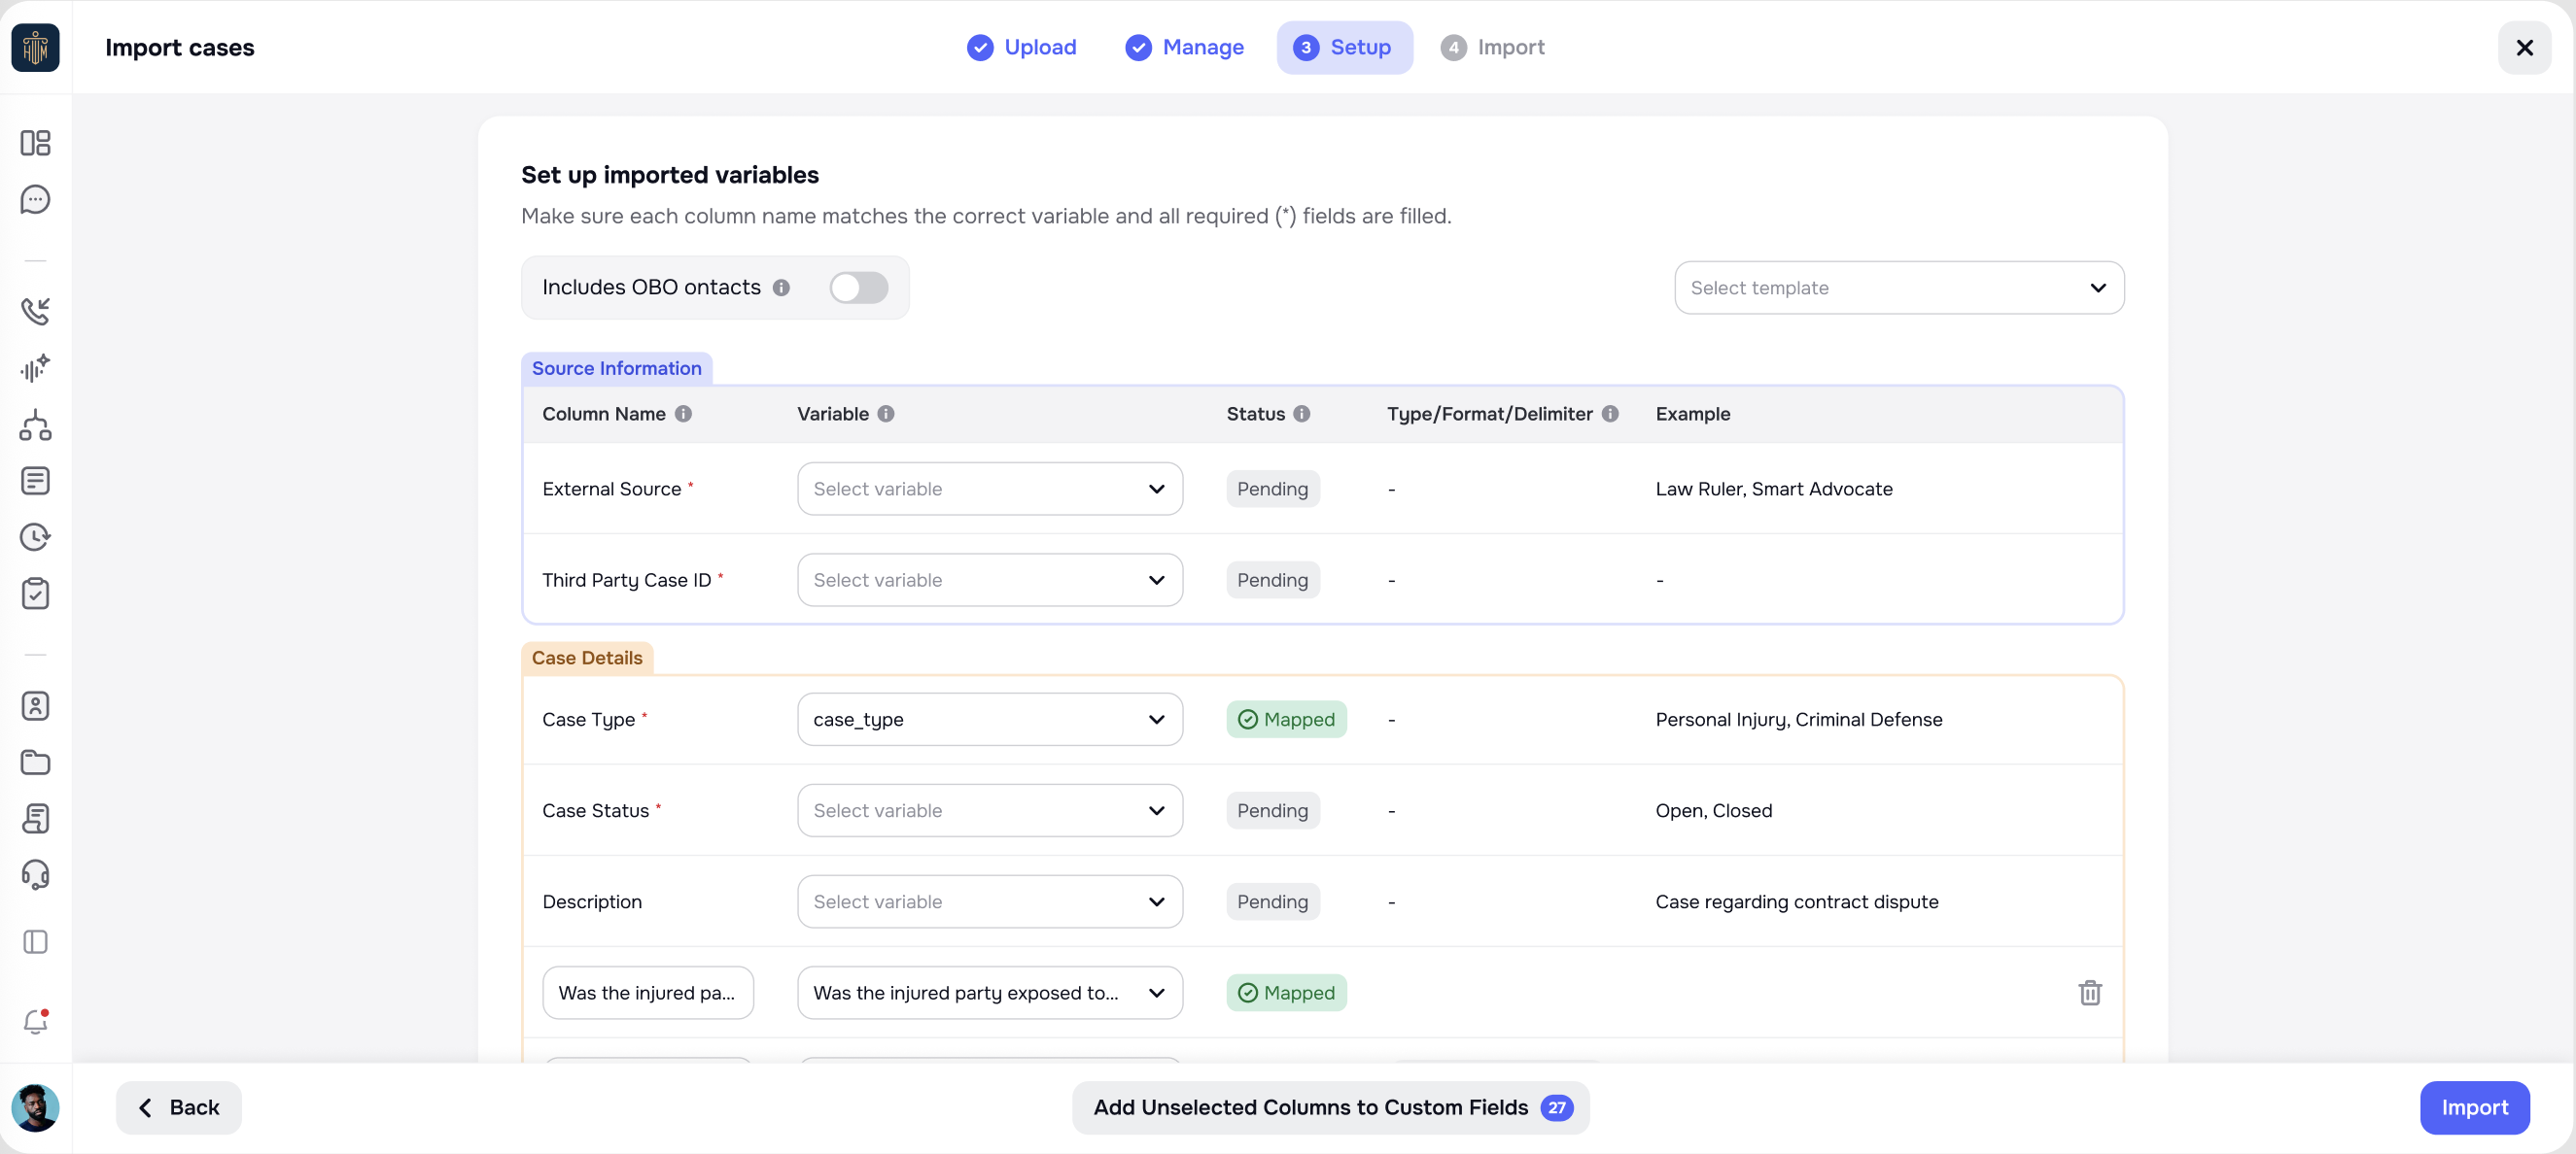Screen dimensions: 2576x1154
Task: Delete the injured party mapped row
Action: tap(2090, 992)
